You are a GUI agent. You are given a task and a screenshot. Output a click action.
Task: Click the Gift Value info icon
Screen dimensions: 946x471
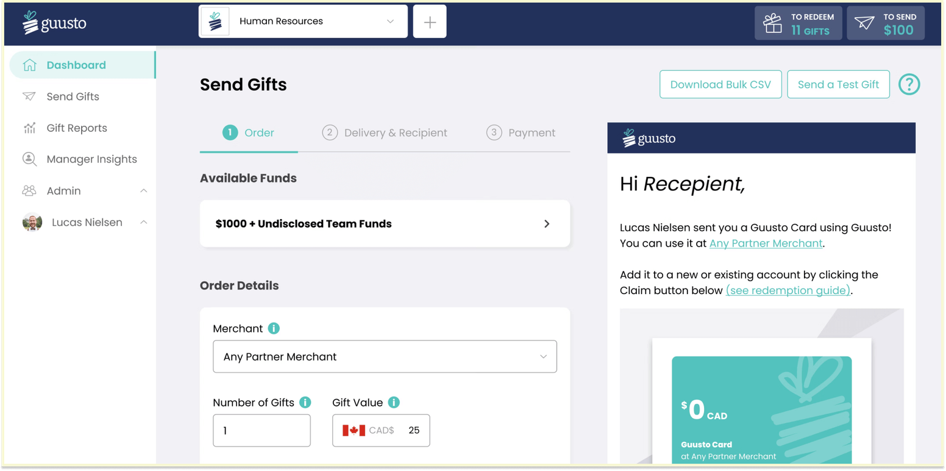(394, 403)
